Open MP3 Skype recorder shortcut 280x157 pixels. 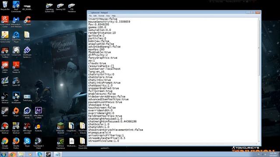[x=27, y=128]
